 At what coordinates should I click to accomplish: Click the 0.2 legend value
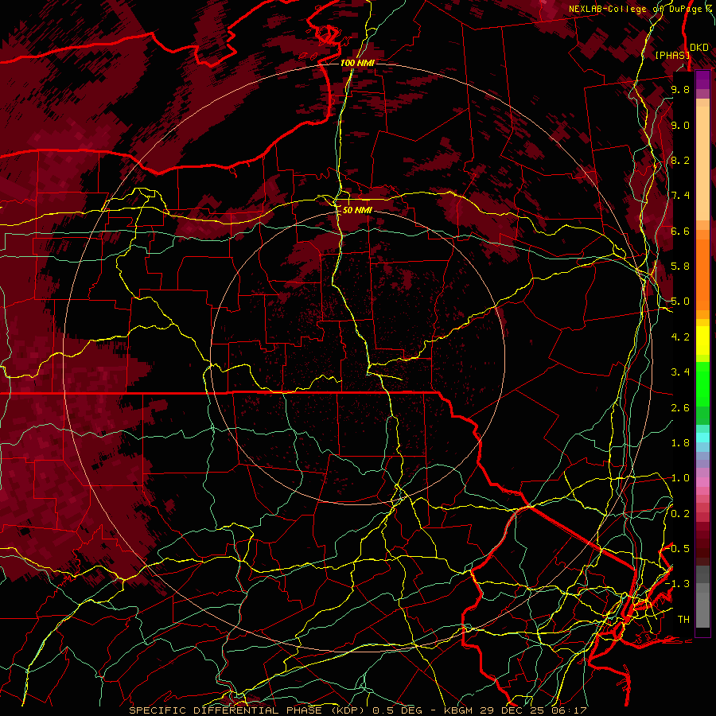point(680,514)
